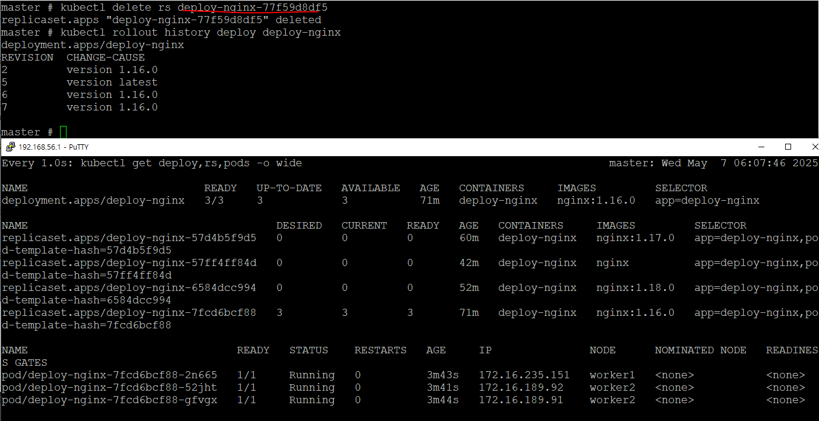
Task: Select pod/deploy-nginx-7fcd6bcf88-2n665
Action: [x=109, y=375]
